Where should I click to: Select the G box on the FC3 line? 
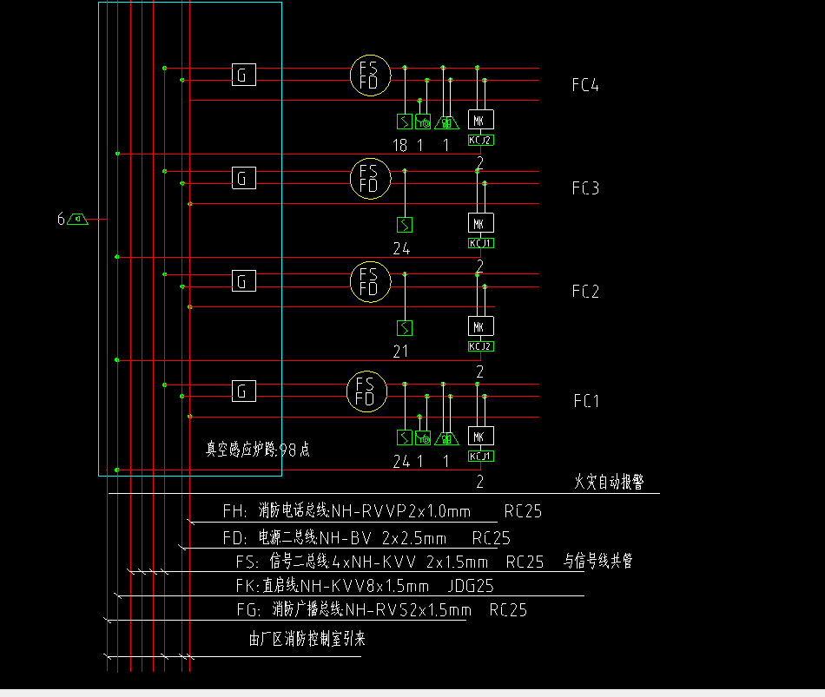click(244, 178)
